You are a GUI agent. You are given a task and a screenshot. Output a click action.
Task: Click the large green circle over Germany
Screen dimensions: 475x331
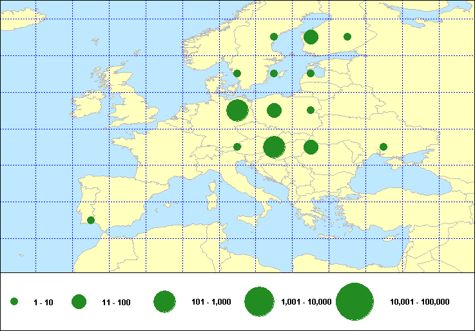[237, 110]
